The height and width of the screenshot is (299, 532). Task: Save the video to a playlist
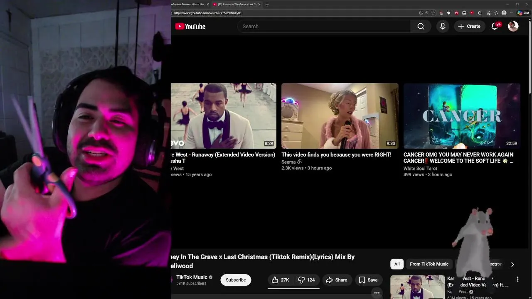coord(368,280)
